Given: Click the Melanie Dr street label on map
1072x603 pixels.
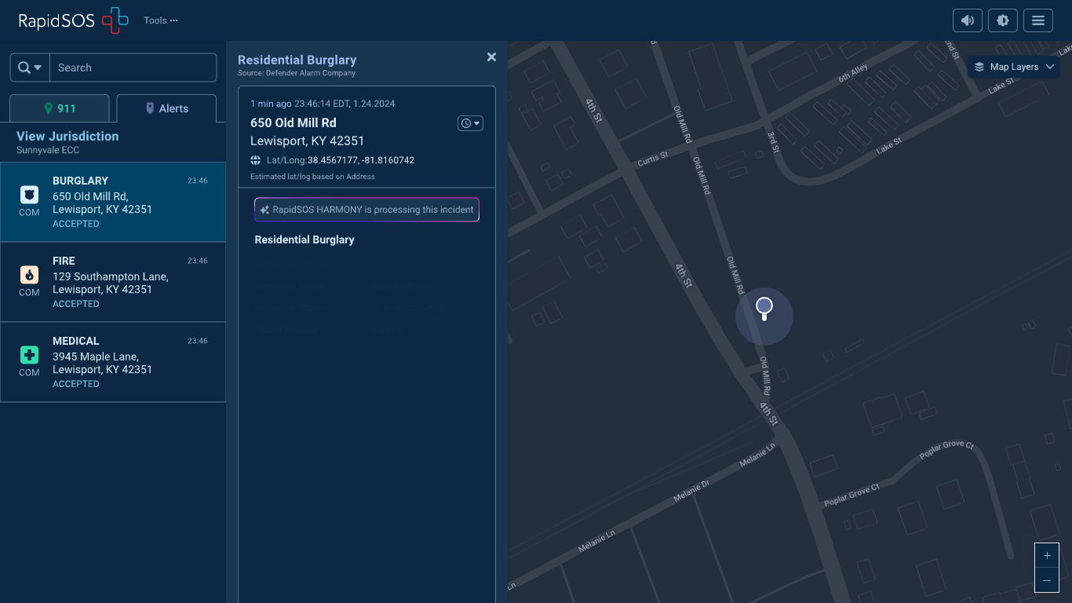Looking at the screenshot, I should point(691,492).
